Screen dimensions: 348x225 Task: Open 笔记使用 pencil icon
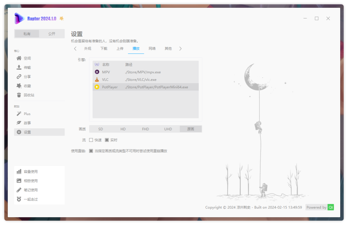click(19, 190)
